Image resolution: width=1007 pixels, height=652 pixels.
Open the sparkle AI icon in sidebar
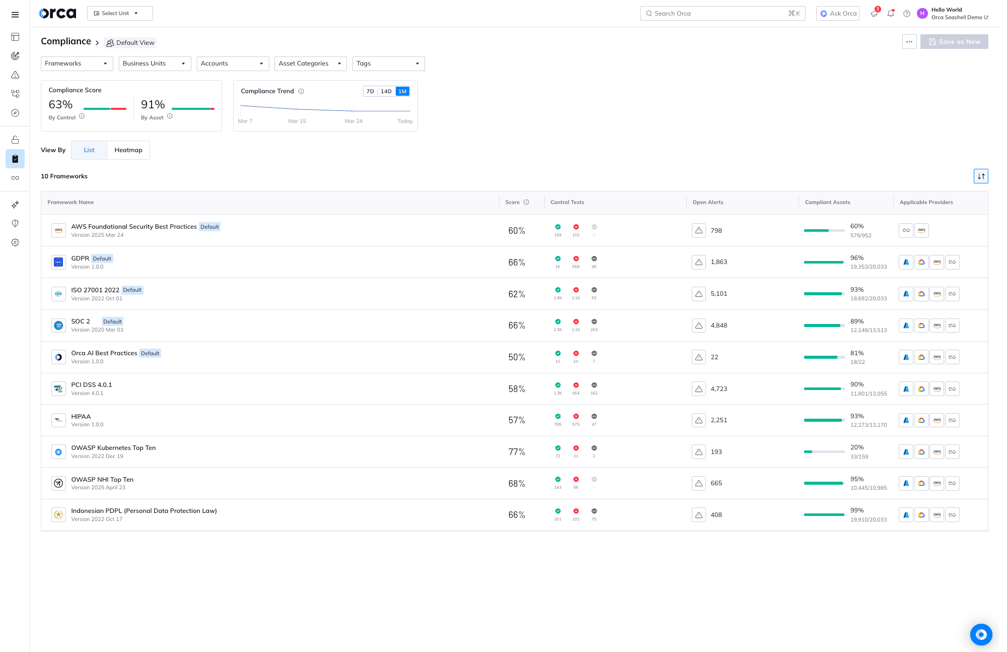[x=15, y=205]
